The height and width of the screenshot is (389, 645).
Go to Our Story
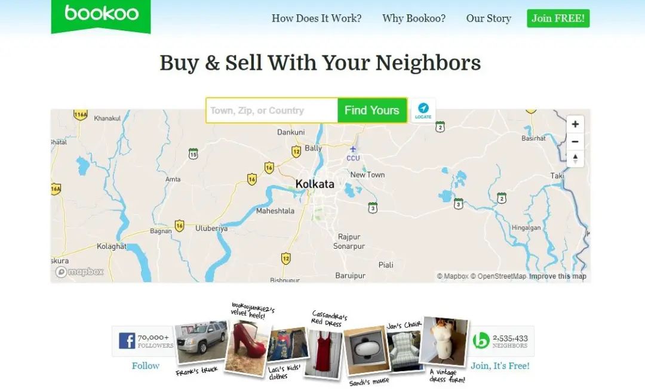tap(489, 18)
